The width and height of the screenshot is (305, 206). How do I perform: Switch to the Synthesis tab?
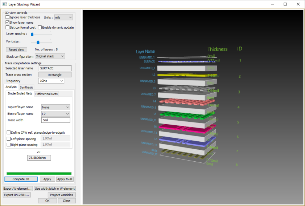26,87
